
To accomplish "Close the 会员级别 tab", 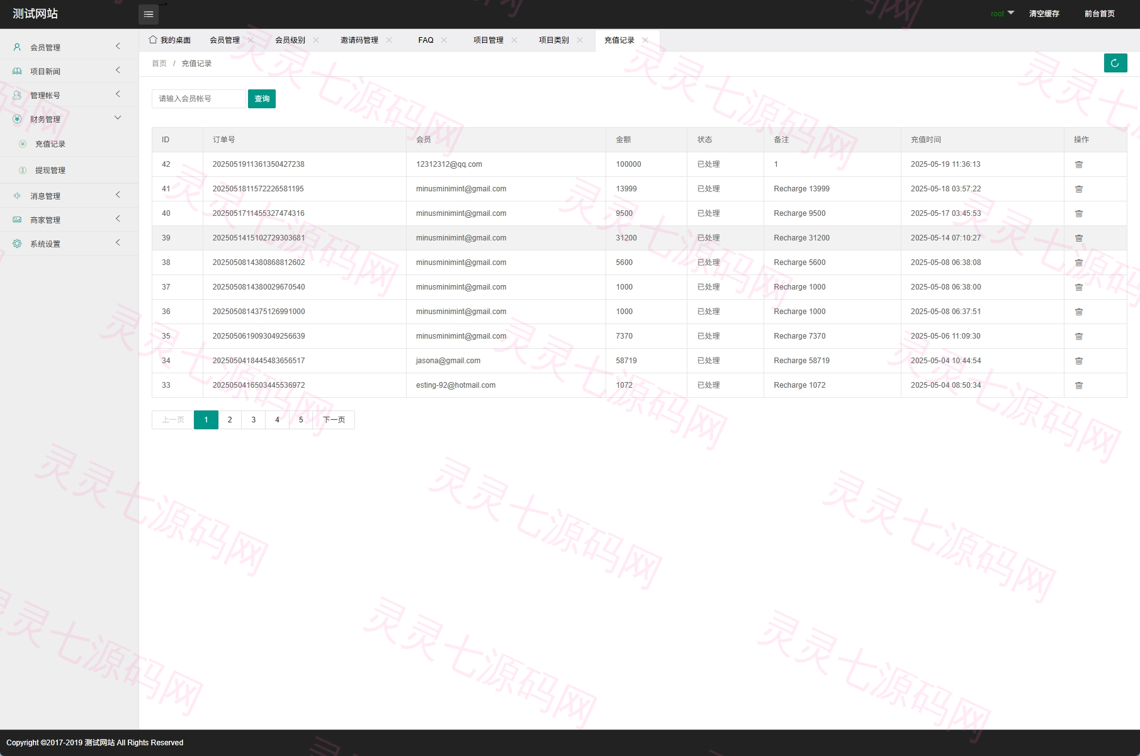I will pyautogui.click(x=316, y=40).
